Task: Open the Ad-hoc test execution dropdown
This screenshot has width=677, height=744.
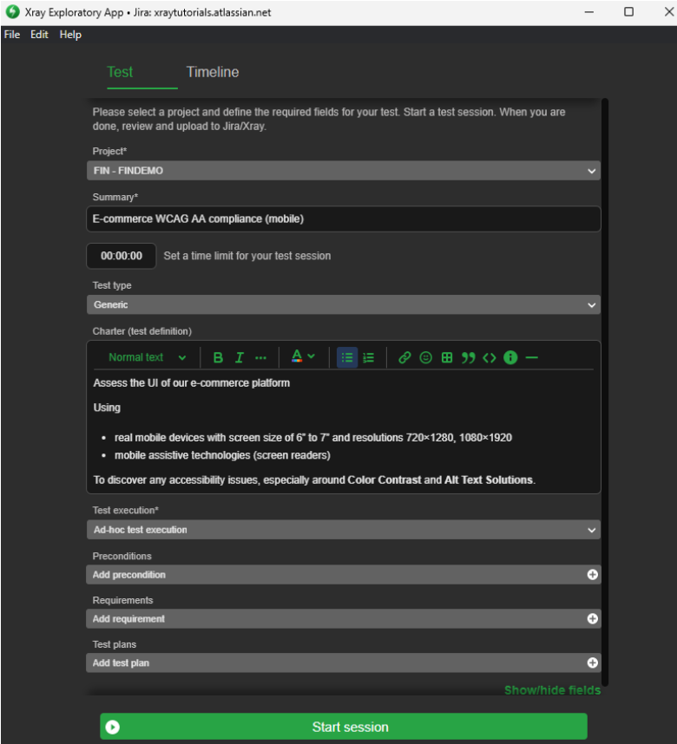Action: click(344, 530)
